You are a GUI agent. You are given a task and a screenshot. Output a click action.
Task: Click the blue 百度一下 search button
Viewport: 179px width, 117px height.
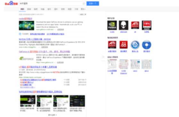pos(93,4)
